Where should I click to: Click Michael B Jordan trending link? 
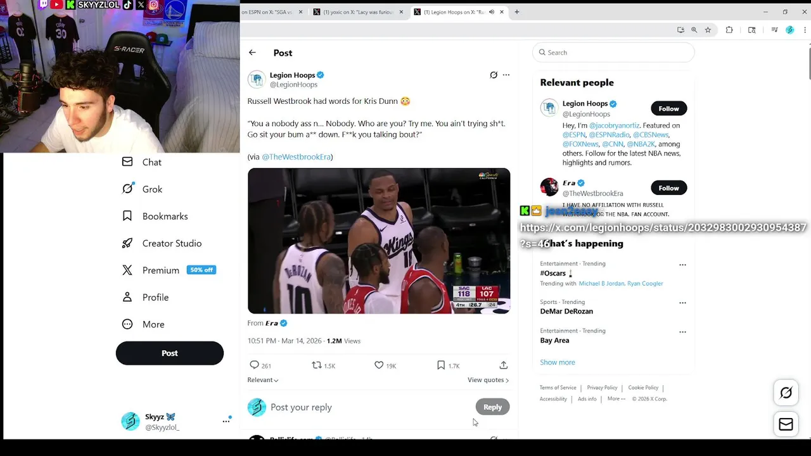(x=601, y=284)
